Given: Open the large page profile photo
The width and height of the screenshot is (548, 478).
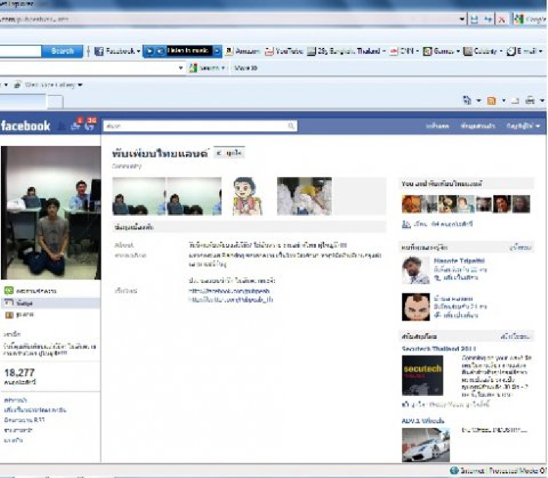Looking at the screenshot, I should coord(51,213).
